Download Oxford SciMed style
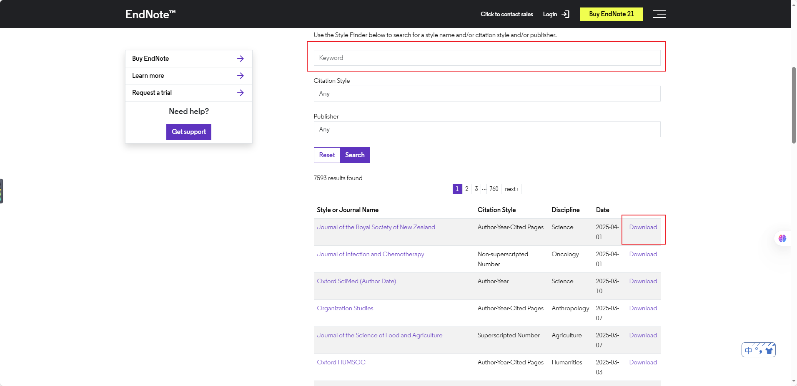The width and height of the screenshot is (797, 386). (x=643, y=281)
